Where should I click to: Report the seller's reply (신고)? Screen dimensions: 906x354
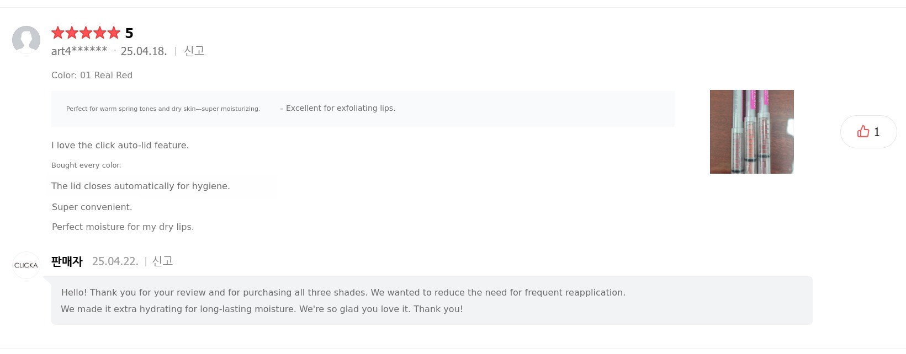(162, 261)
